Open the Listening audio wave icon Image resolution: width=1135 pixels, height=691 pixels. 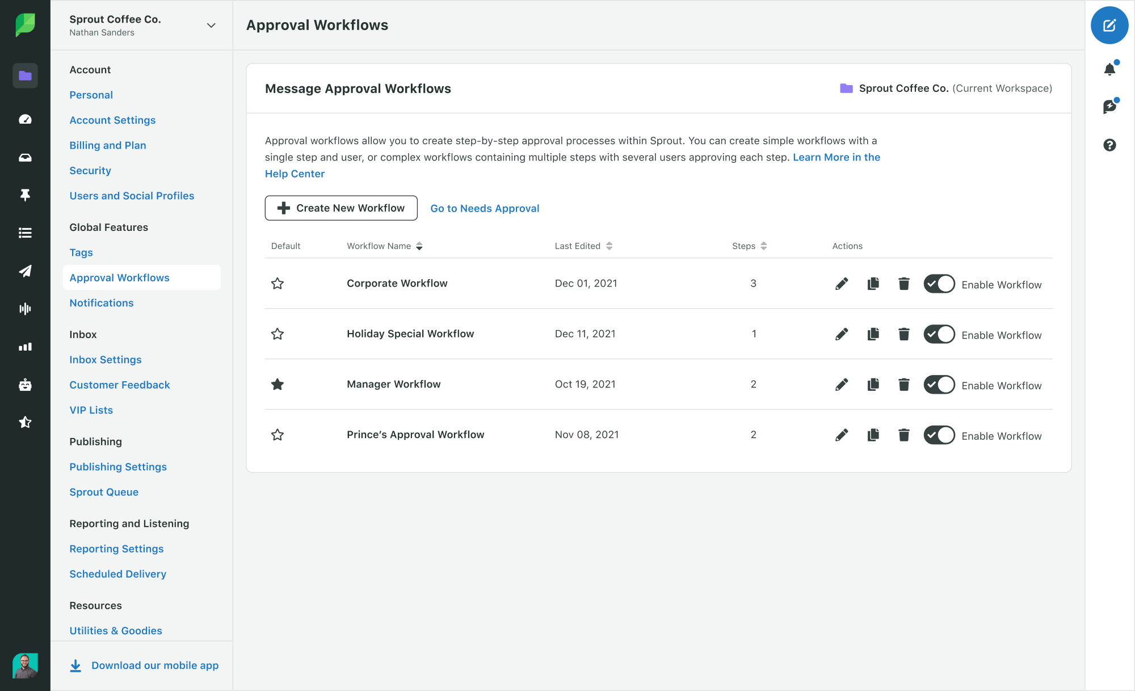pyautogui.click(x=25, y=308)
